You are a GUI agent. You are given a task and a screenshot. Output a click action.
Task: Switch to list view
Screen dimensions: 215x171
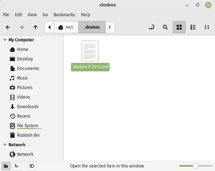click(193, 27)
